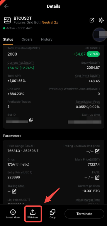Tap the green +2.74% badge

click(x=93, y=54)
